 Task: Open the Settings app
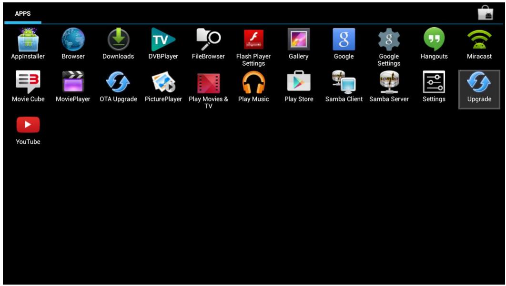tap(435, 87)
